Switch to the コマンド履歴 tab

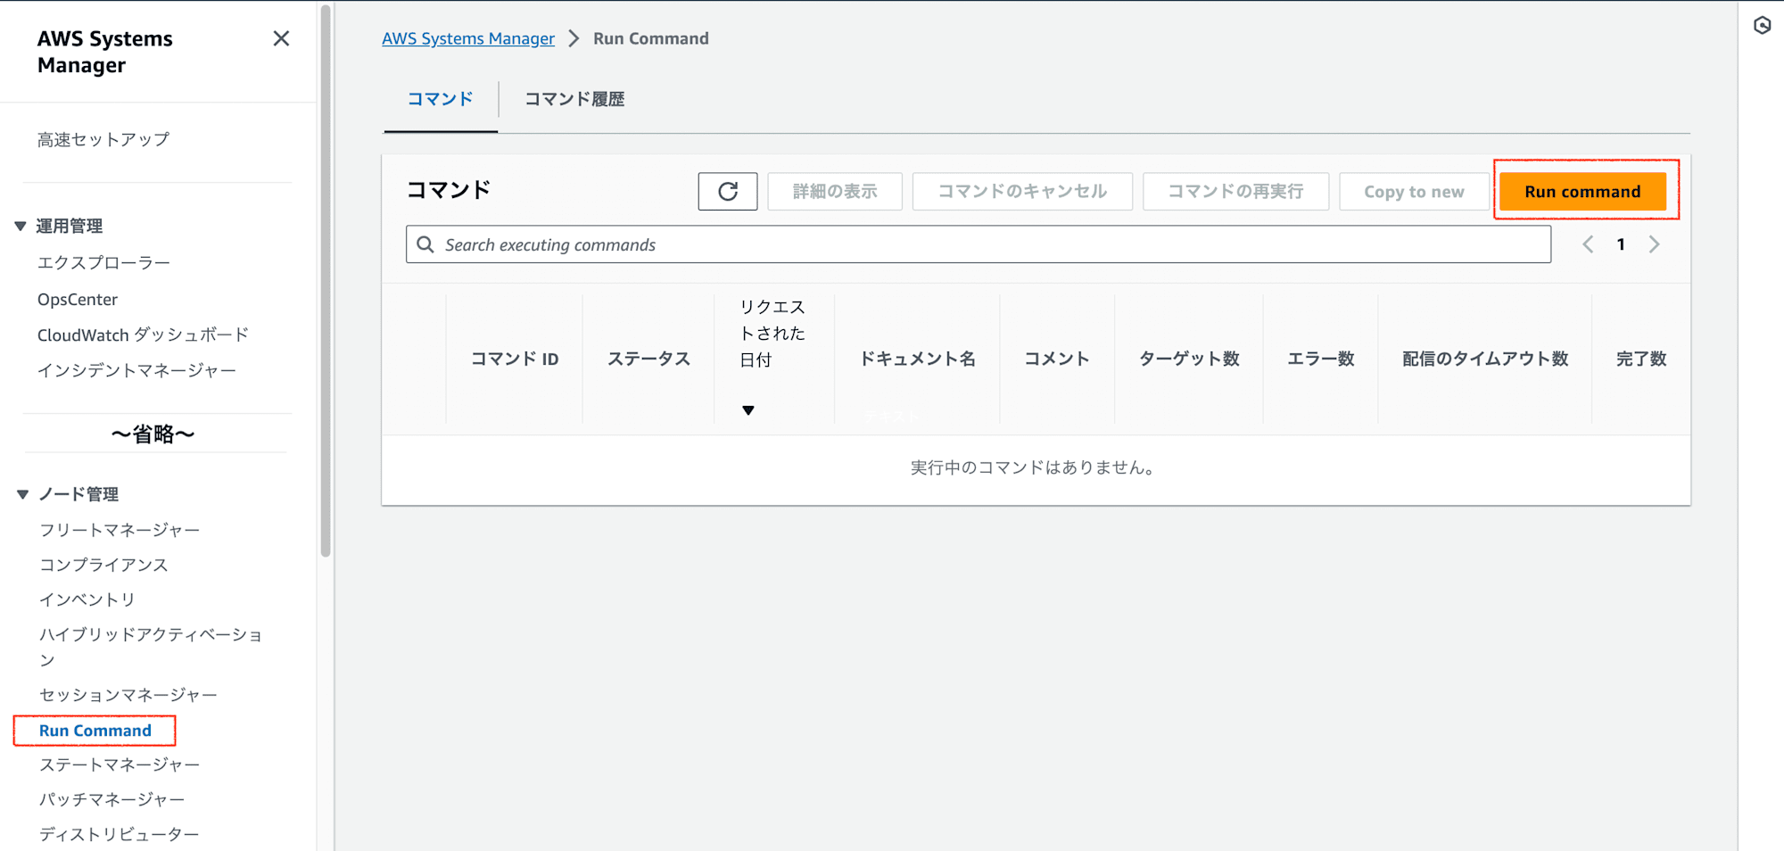coord(574,99)
